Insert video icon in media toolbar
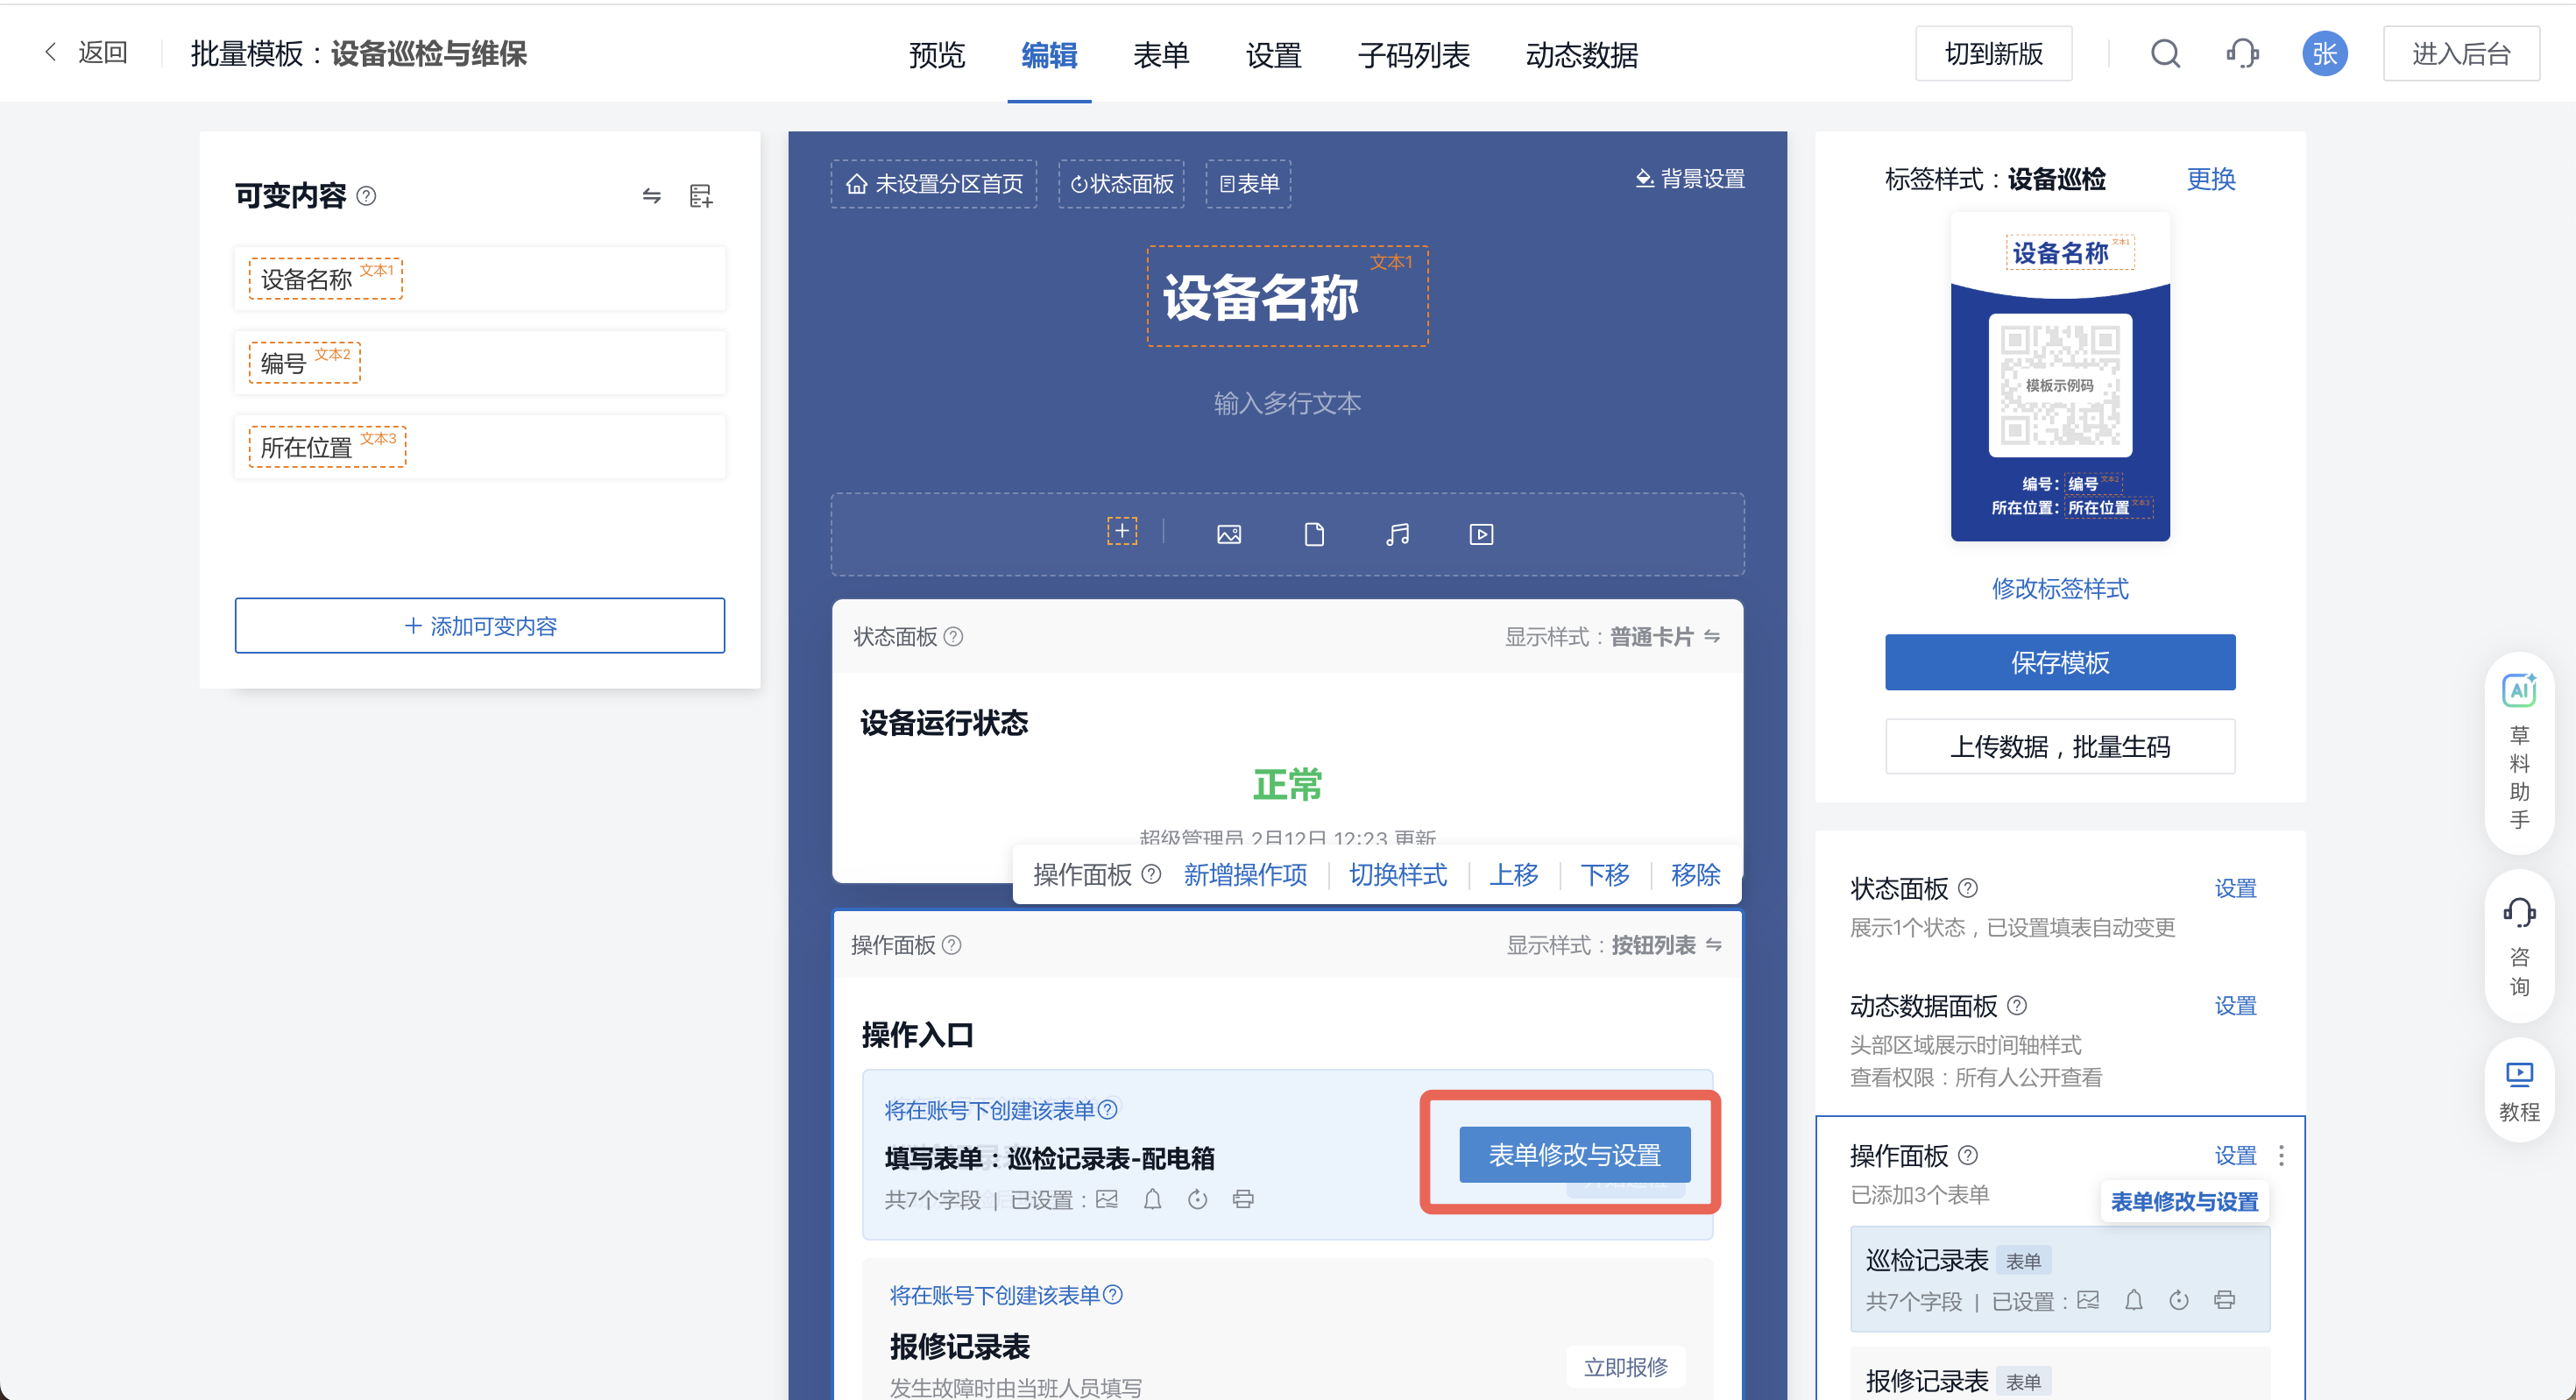Viewport: 2576px width, 1400px height. coord(1481,535)
